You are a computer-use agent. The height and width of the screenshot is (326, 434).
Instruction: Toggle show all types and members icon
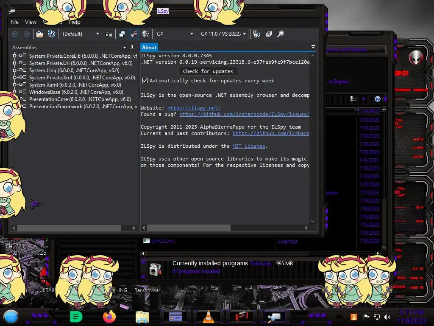[x=146, y=34]
